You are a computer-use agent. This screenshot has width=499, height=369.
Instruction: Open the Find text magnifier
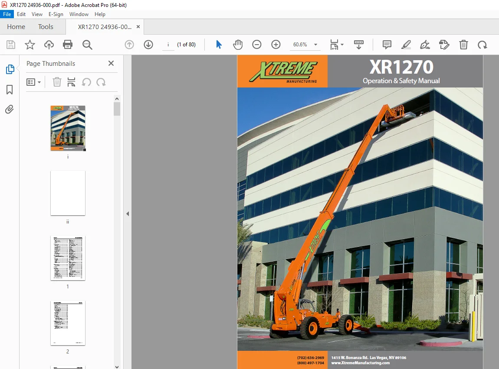(87, 45)
